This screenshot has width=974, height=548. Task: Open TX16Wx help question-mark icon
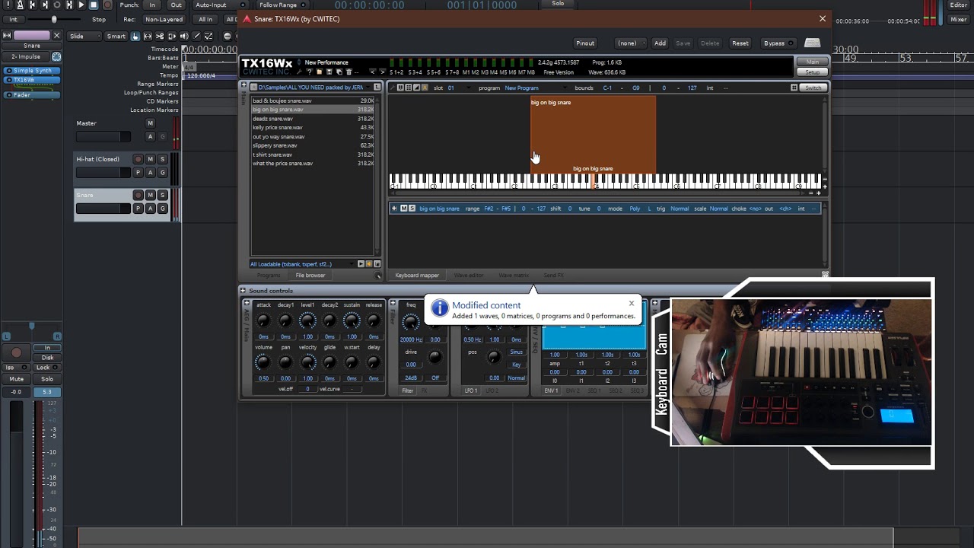point(310,72)
